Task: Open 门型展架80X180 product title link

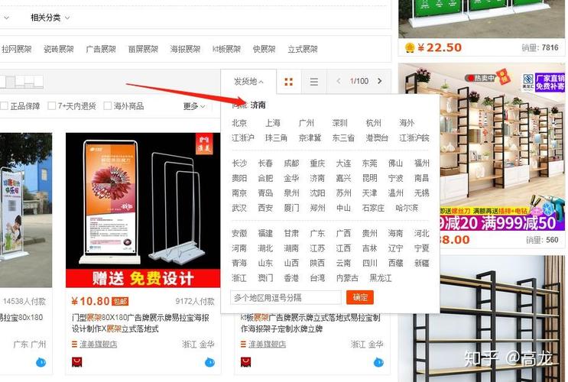Action: (x=141, y=323)
